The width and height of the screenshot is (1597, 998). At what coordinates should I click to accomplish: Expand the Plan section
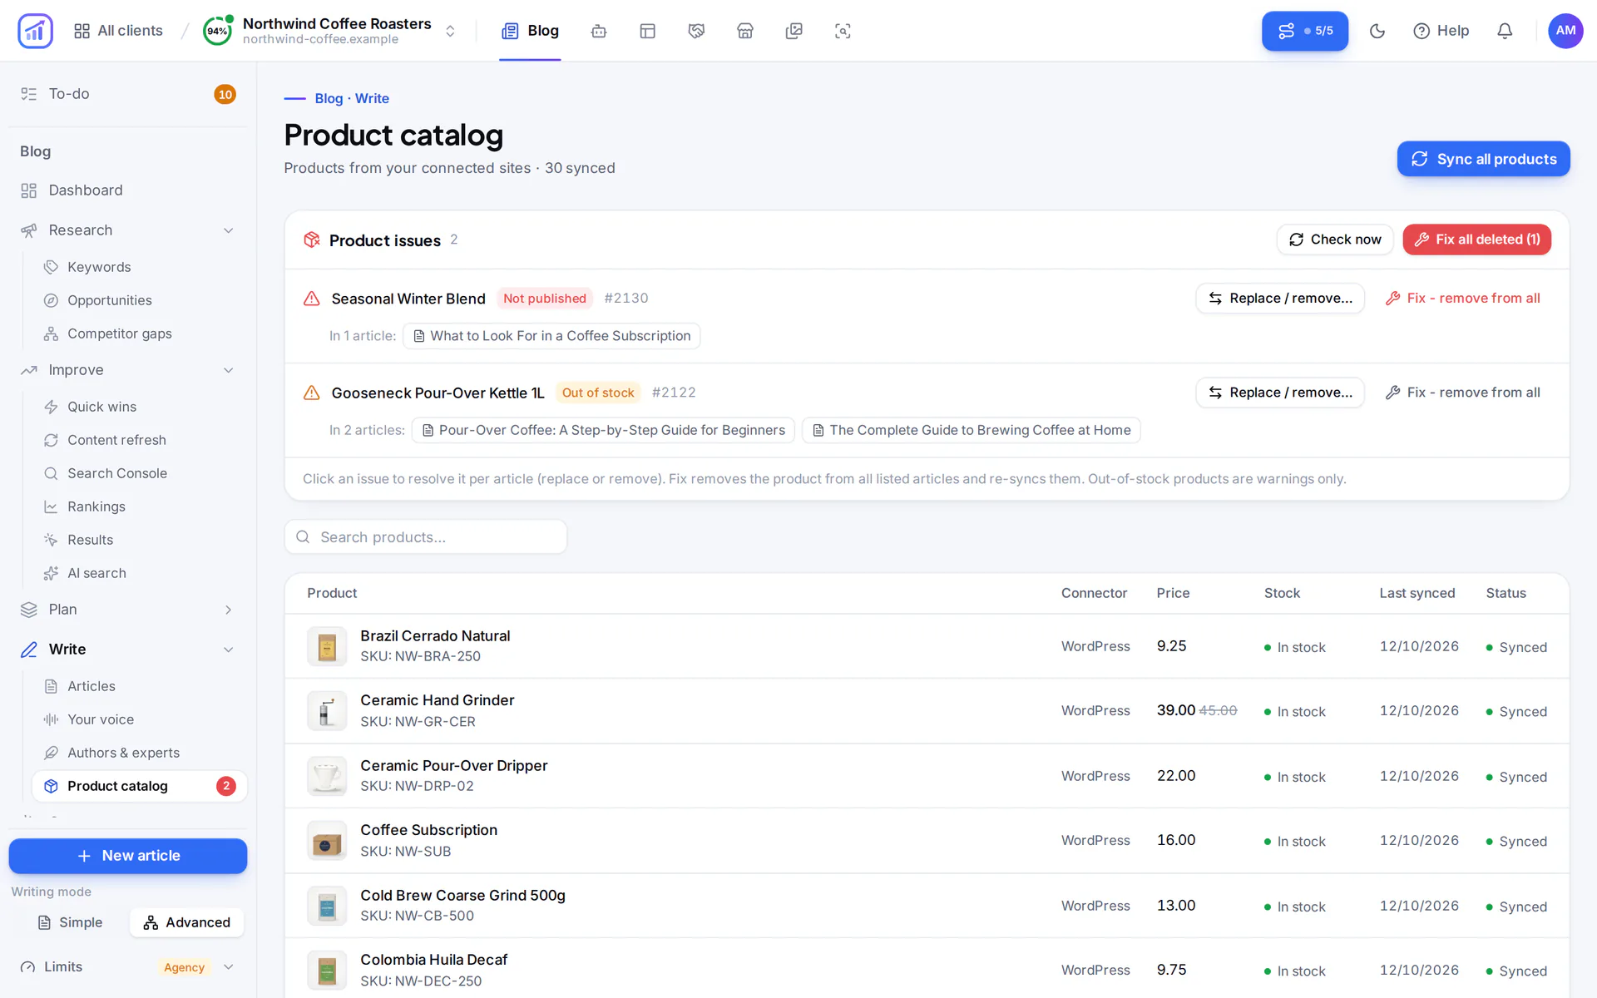(228, 610)
